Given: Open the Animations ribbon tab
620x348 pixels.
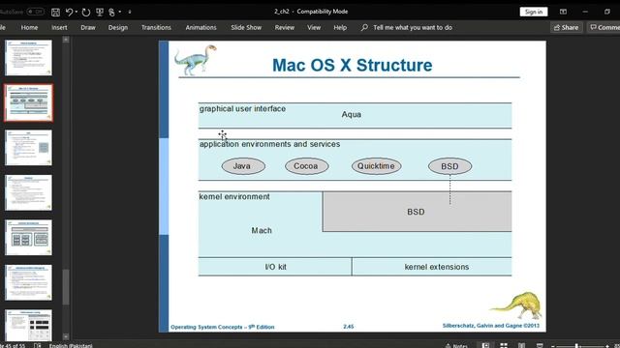Looking at the screenshot, I should 201,28.
